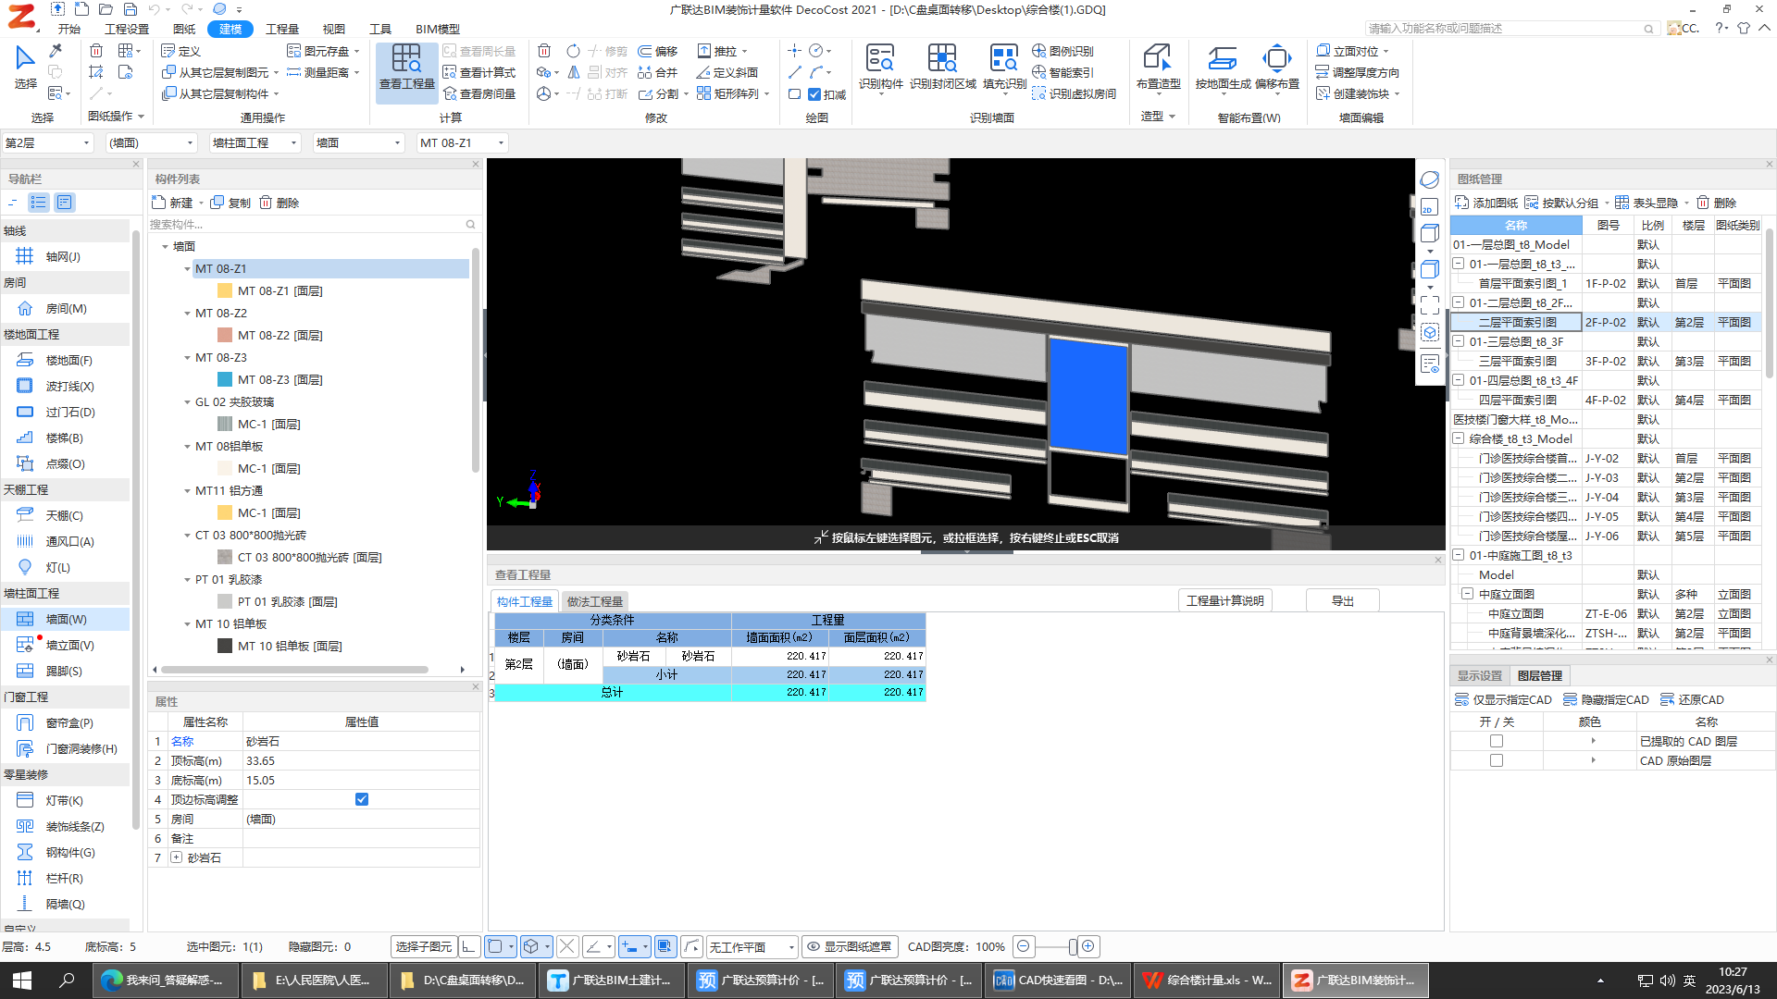
Task: Toggle the 顶边标高调整 checkbox
Action: pyautogui.click(x=362, y=799)
